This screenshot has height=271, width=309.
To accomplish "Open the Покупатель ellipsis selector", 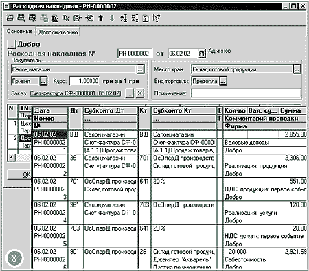I will 141,69.
